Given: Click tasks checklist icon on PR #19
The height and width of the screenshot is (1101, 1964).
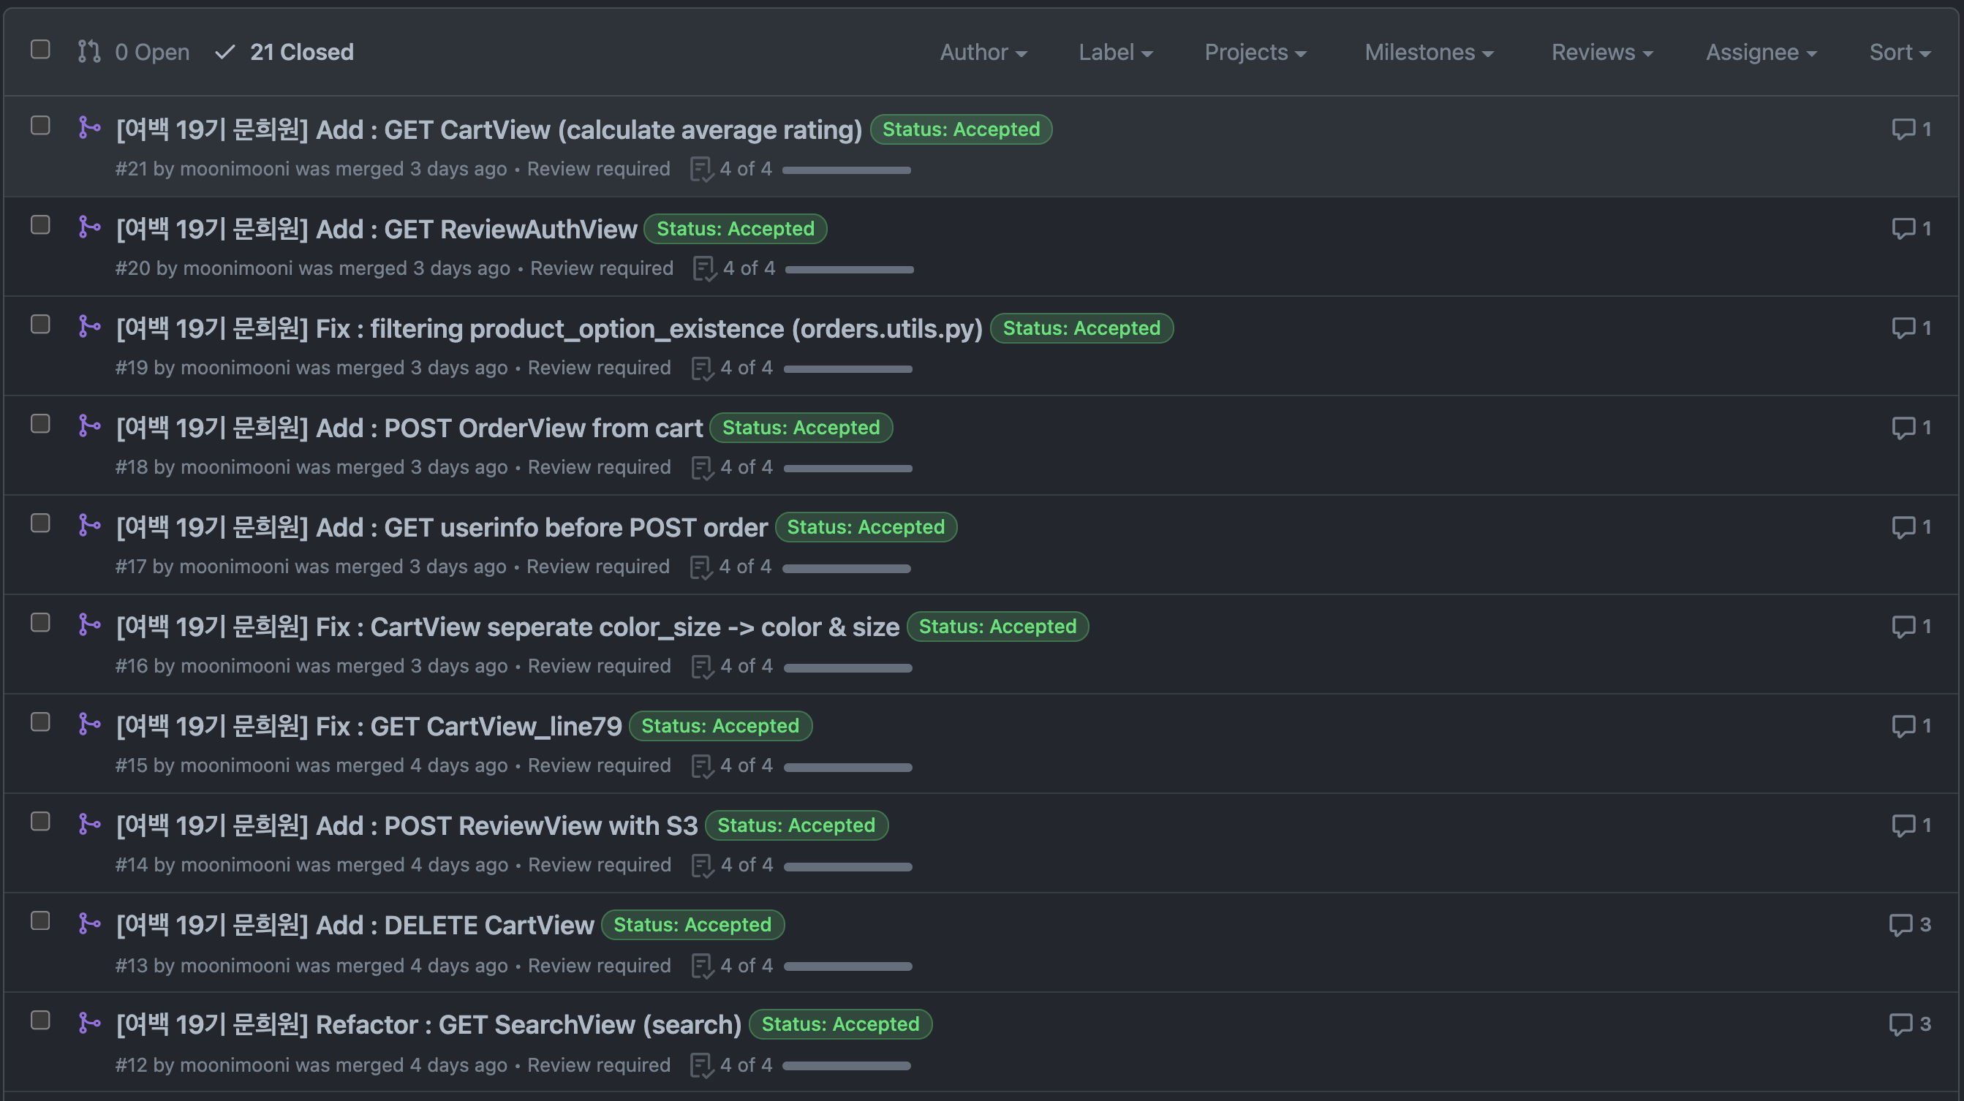Looking at the screenshot, I should 701,369.
